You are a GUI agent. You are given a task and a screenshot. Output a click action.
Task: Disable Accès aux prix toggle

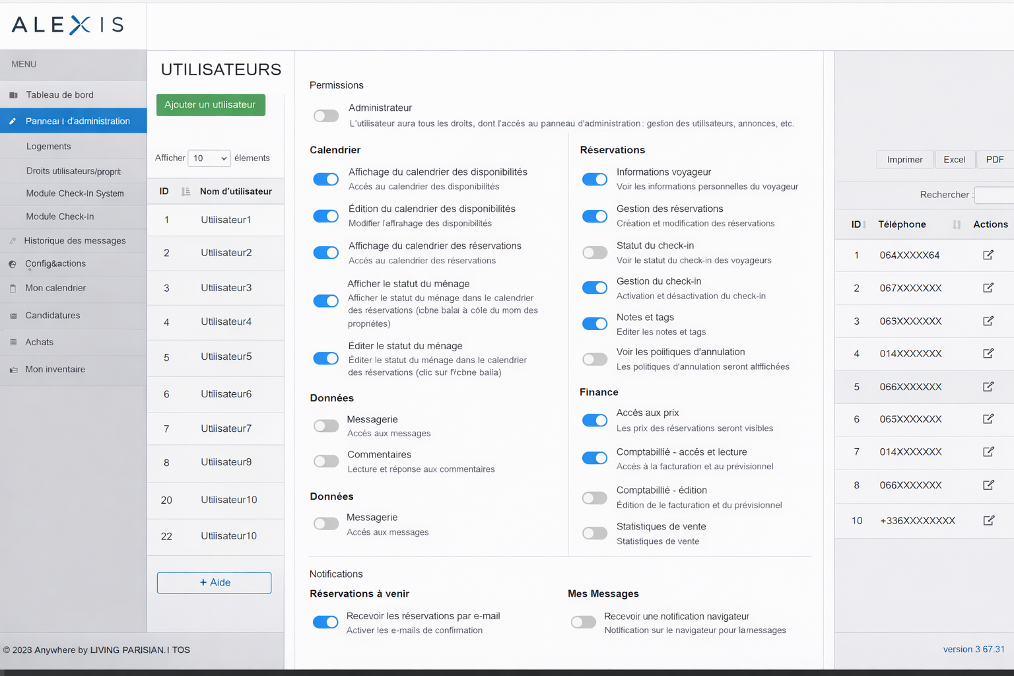[x=594, y=421]
